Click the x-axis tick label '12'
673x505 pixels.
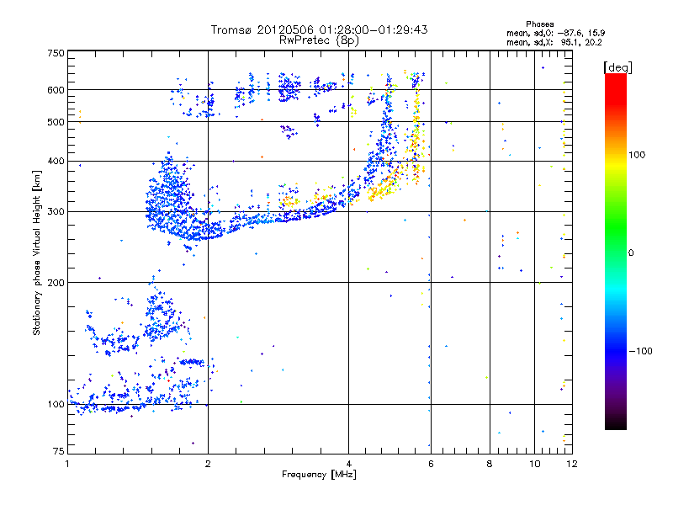(x=572, y=464)
